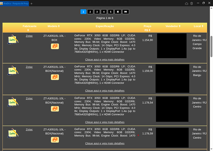Open Zotac link in R$ 1.154,90 row
213x151 pixels.
coord(29,36)
